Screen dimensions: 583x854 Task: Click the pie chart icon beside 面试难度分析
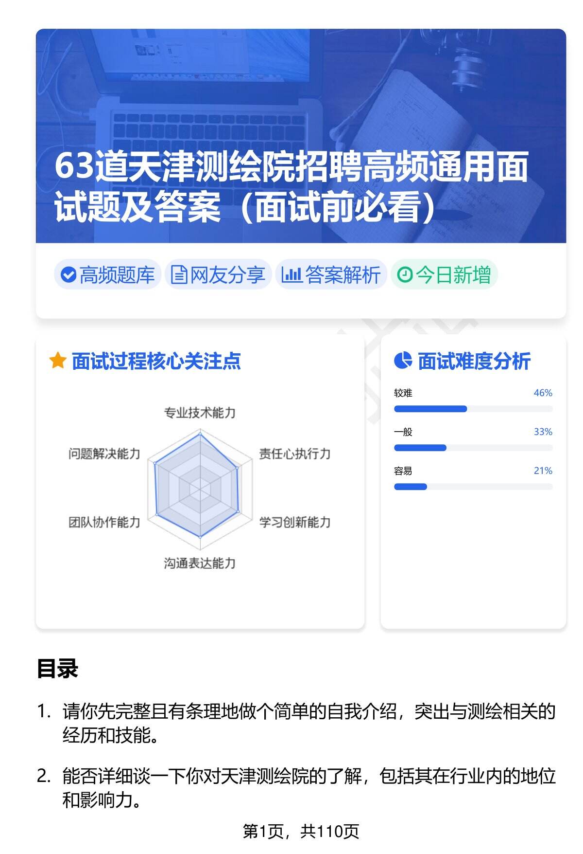coord(403,361)
